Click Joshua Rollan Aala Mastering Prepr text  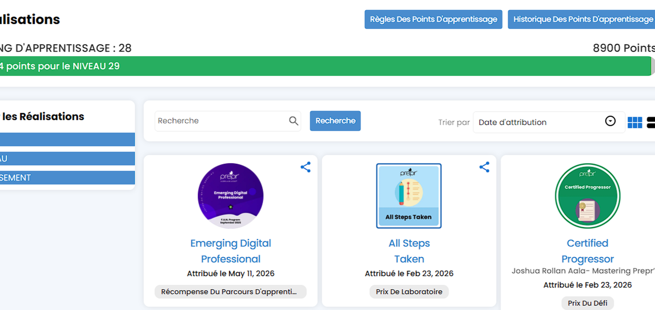pos(583,271)
